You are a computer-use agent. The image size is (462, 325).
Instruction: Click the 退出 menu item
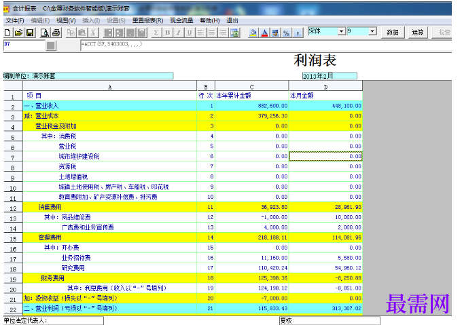point(232,20)
